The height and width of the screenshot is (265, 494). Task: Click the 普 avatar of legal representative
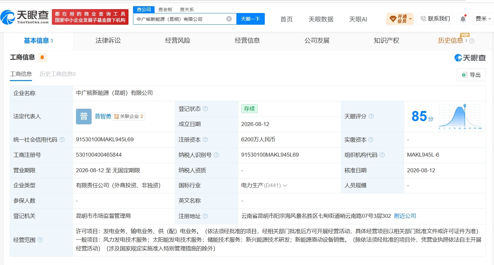pyautogui.click(x=84, y=116)
